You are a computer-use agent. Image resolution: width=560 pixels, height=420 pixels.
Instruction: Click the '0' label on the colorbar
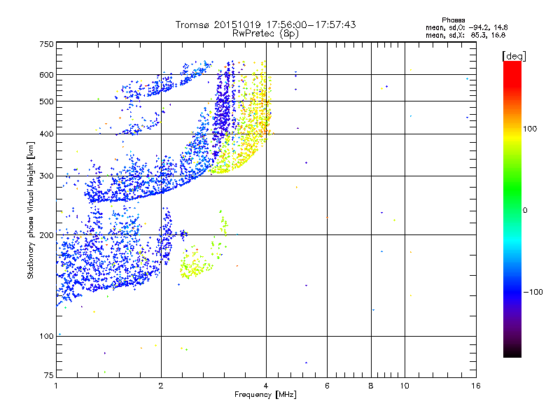(x=525, y=211)
